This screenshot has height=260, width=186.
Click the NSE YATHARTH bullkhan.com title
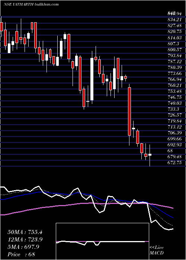click(x=31, y=4)
